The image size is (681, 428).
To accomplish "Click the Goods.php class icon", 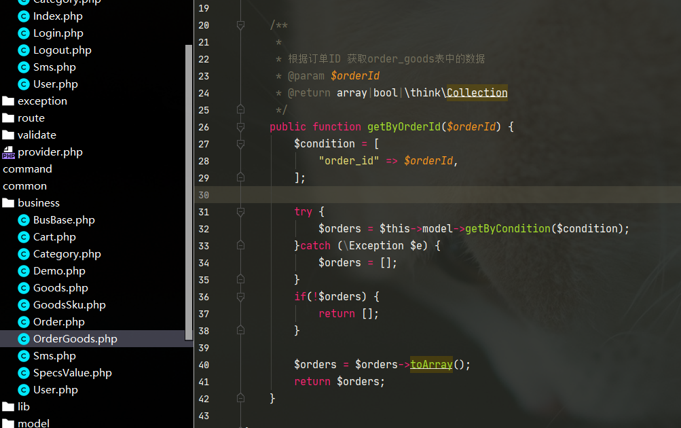I will coord(24,288).
